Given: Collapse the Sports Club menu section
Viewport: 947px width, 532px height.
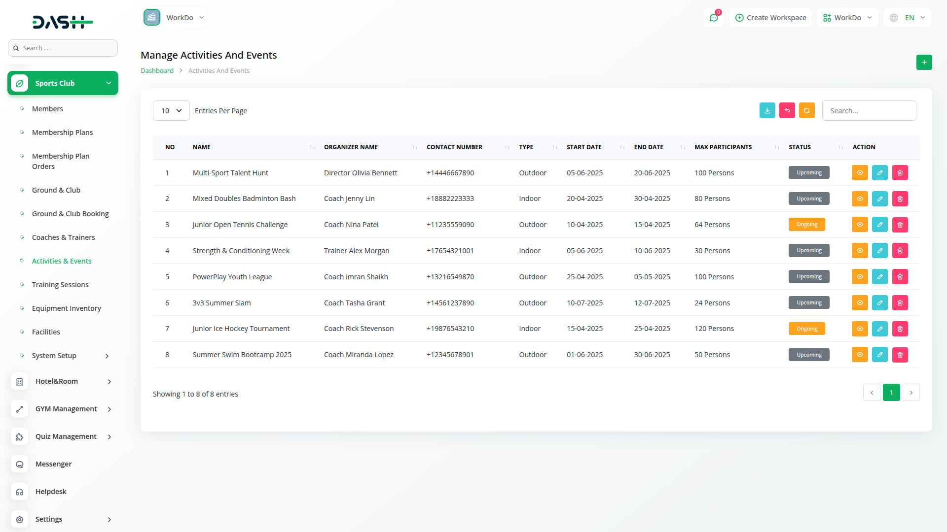Looking at the screenshot, I should 63,83.
